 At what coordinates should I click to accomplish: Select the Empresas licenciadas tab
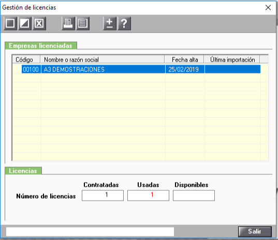pyautogui.click(x=41, y=46)
